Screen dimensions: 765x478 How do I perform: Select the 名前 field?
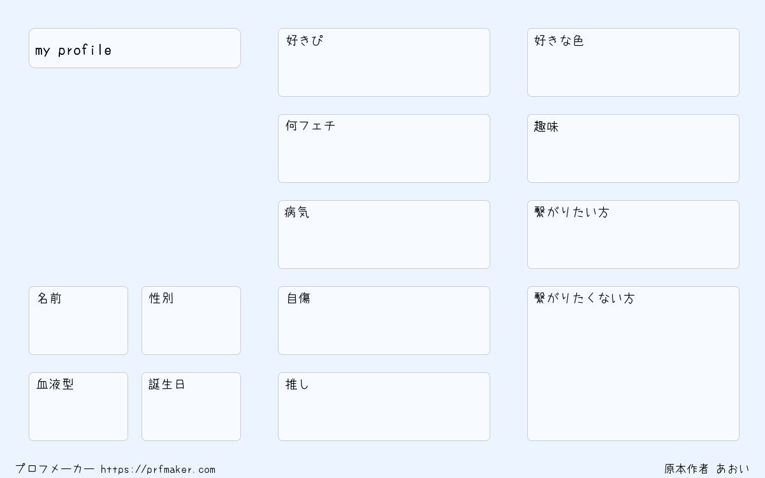coord(78,321)
